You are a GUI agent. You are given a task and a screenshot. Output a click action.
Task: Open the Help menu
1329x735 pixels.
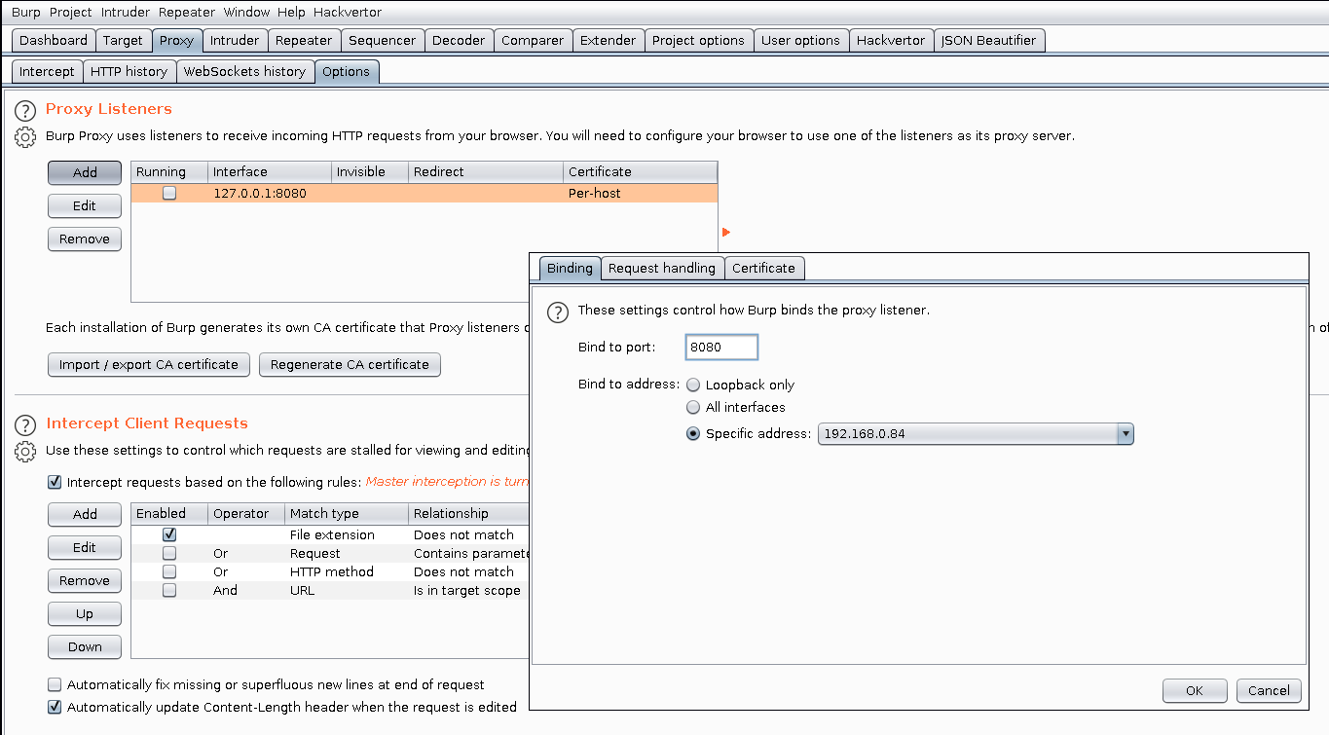click(x=291, y=12)
